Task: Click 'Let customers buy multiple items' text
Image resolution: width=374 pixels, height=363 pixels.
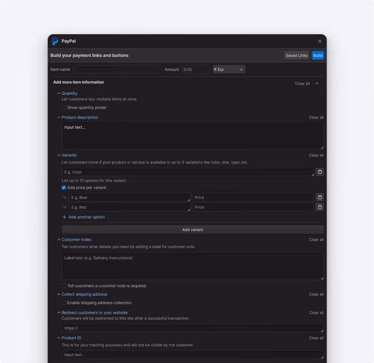Action: coord(100,99)
